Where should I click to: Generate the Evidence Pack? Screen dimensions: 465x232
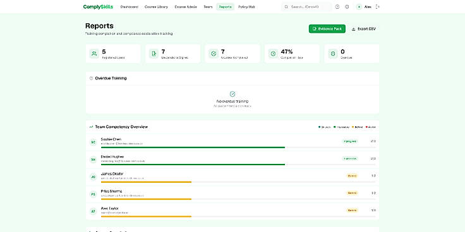pos(327,29)
